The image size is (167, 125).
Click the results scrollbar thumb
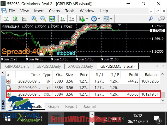163,95
